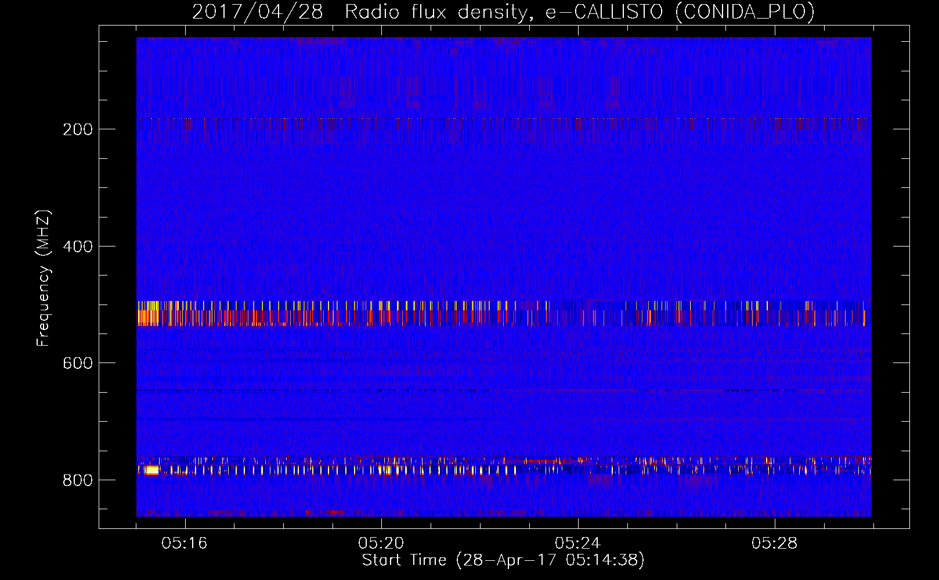Click the 05:24 time tick label
This screenshot has width=939, height=580.
[x=578, y=543]
